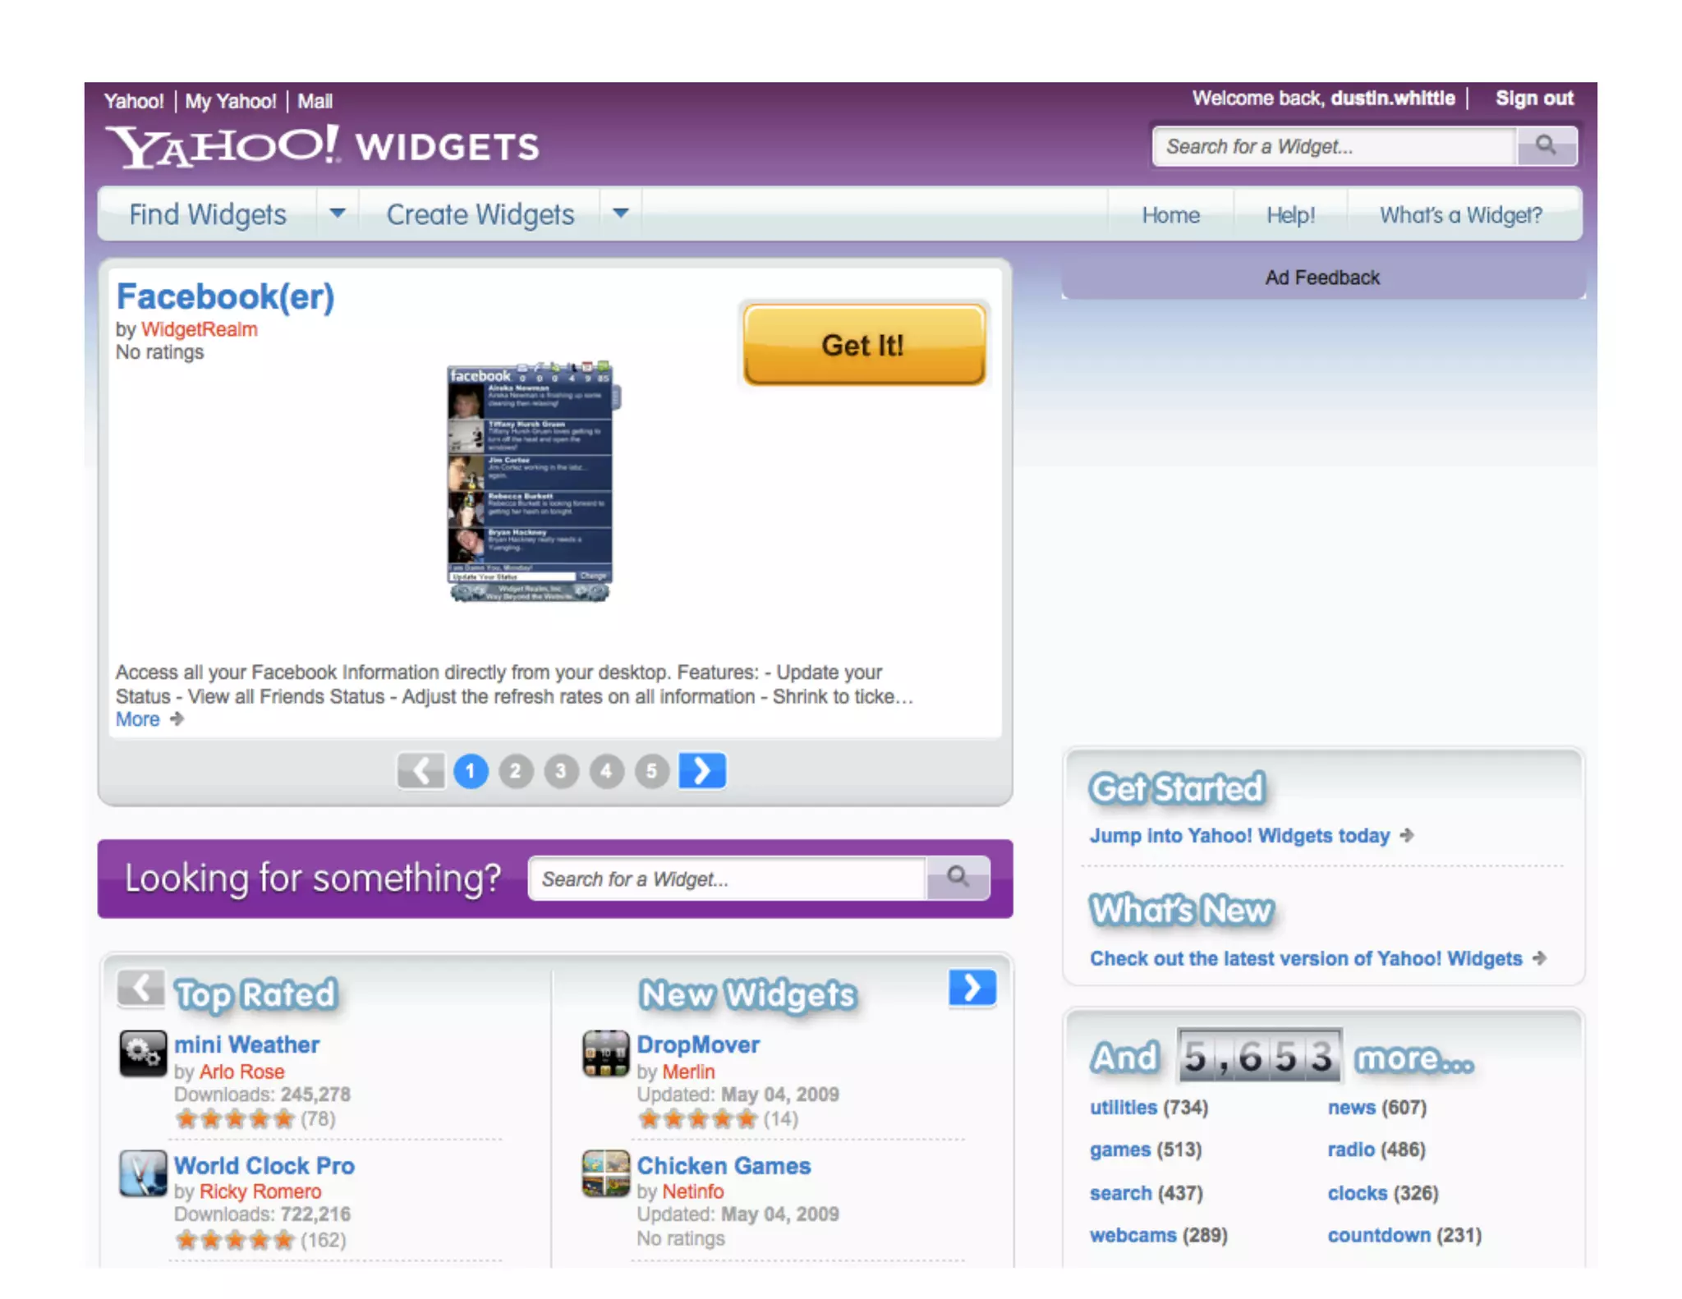1682x1299 pixels.
Task: Click the arrow next to More link
Action: coord(177,718)
